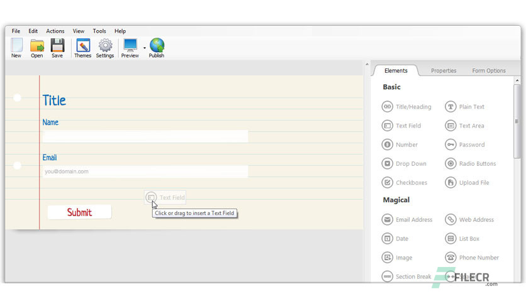Screen dimensions: 526x304
Task: Add a Text Area element
Action: coord(464,126)
